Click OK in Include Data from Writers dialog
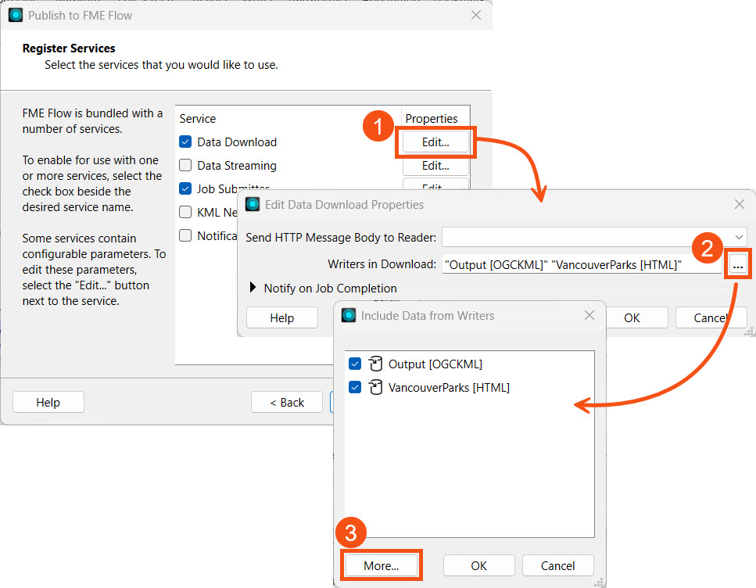This screenshot has height=588, width=756. (x=478, y=565)
